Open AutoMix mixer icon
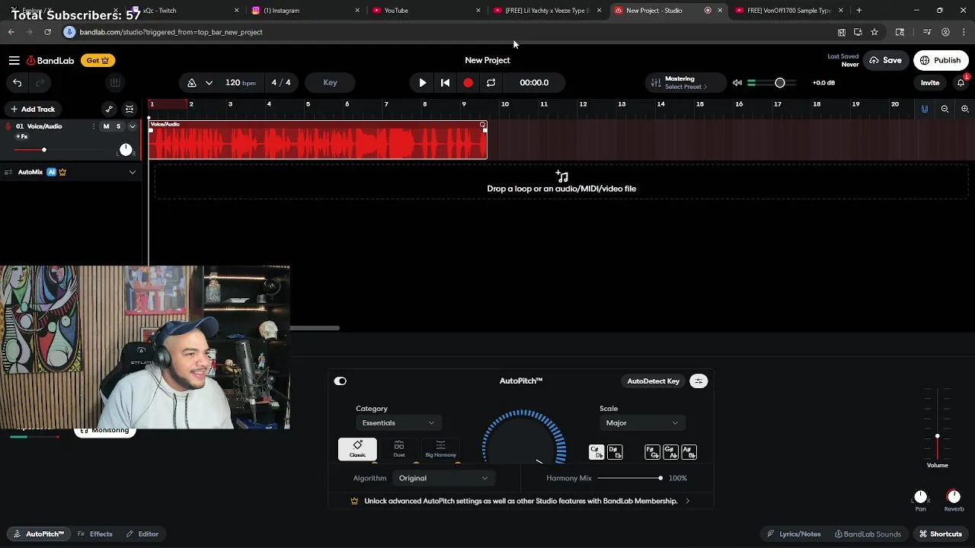 [8, 173]
